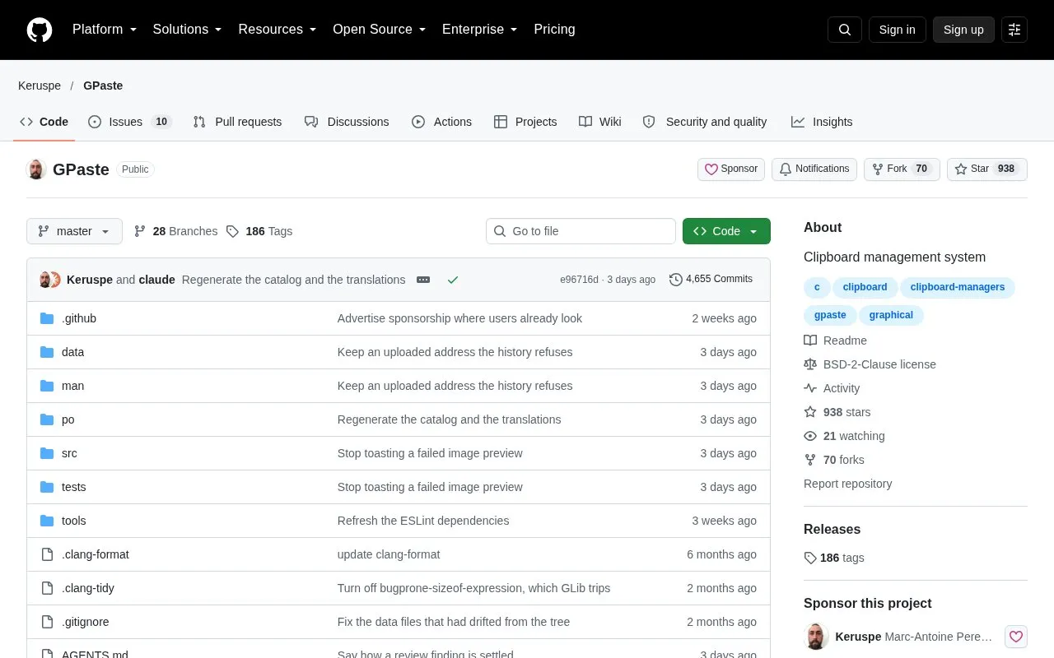Open the .github folder icon
This screenshot has width=1054, height=658.
tap(47, 318)
